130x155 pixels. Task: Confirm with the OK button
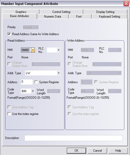(76, 151)
